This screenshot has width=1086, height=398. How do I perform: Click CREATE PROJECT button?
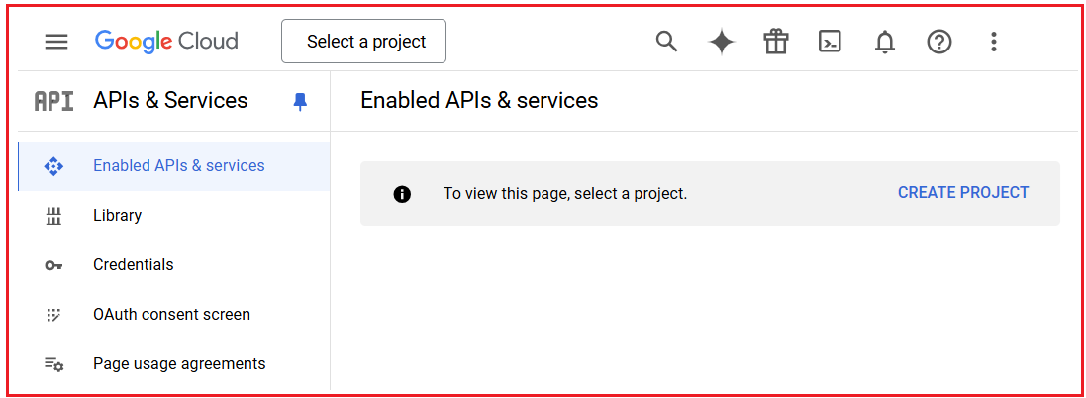(x=963, y=192)
